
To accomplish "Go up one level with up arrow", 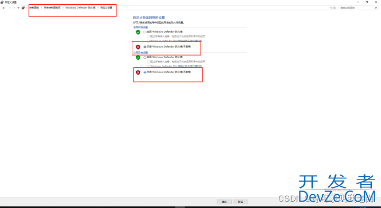I will click(x=19, y=8).
